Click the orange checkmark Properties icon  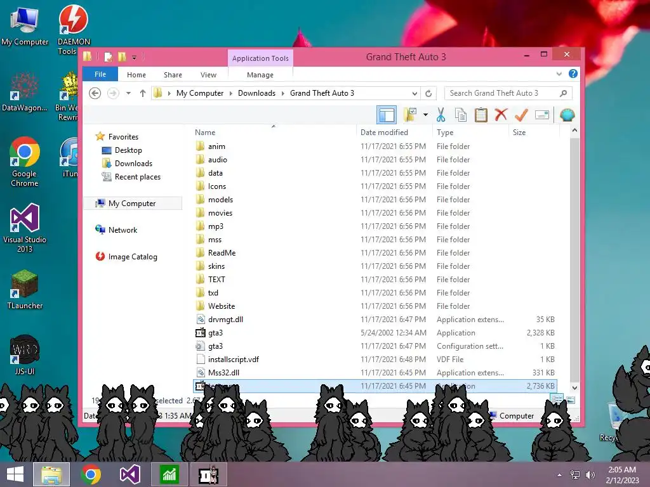(x=521, y=115)
